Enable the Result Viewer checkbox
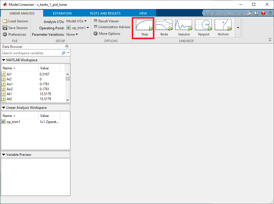 click(96, 21)
